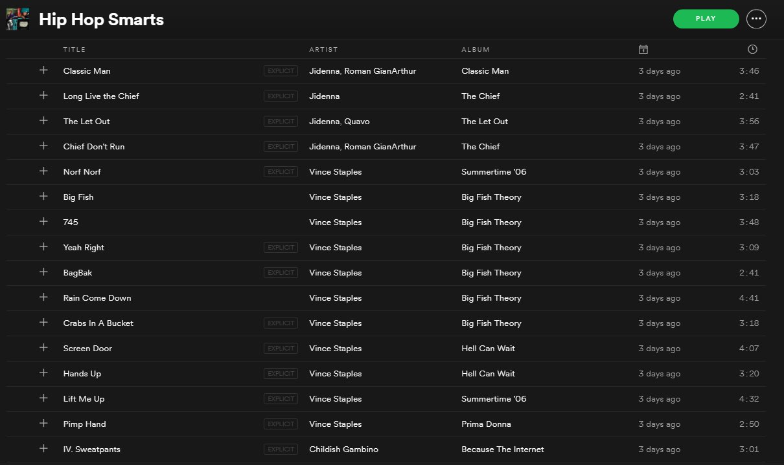Click the plus icon beside Screen Door
Viewport: 784px width, 465px height.
[43, 348]
